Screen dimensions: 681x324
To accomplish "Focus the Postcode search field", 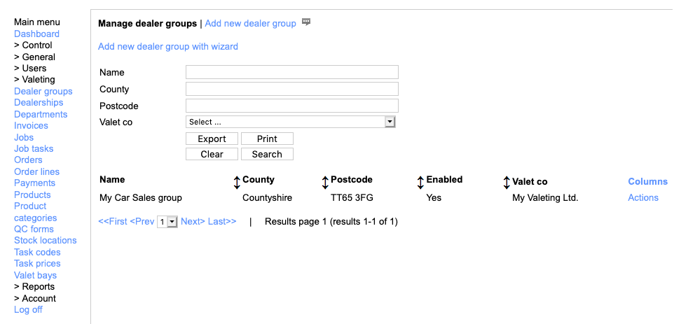I will click(291, 106).
